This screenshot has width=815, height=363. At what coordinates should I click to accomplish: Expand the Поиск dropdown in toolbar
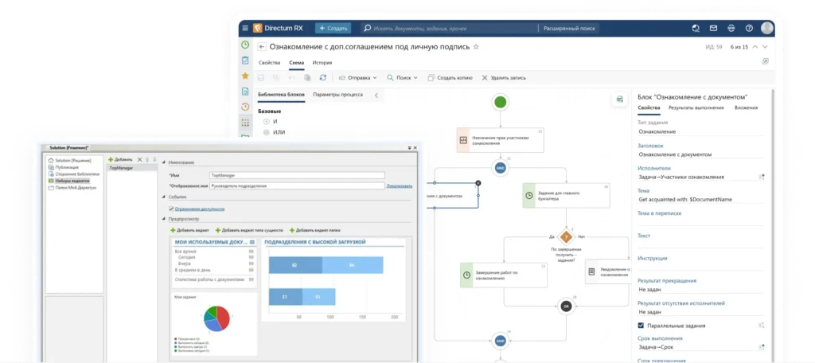click(x=402, y=77)
